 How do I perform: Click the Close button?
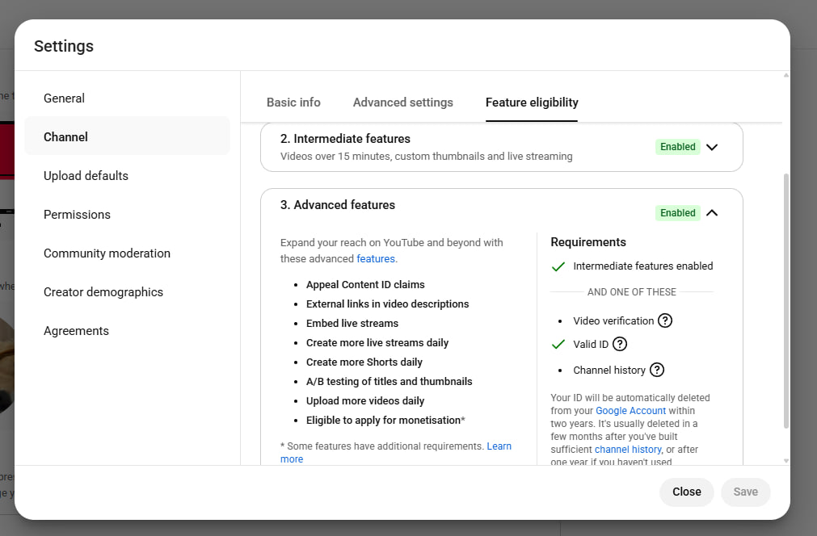coord(686,492)
